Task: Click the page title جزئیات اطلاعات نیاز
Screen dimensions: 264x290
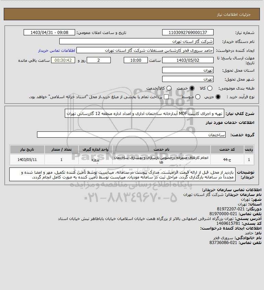Action: 234,14
